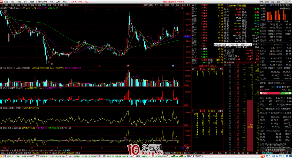292x158 pixels.
Task: Select the 指标B indicator tab
Action: click(8, 150)
